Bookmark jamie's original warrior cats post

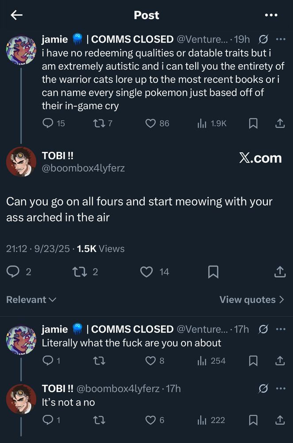click(253, 124)
